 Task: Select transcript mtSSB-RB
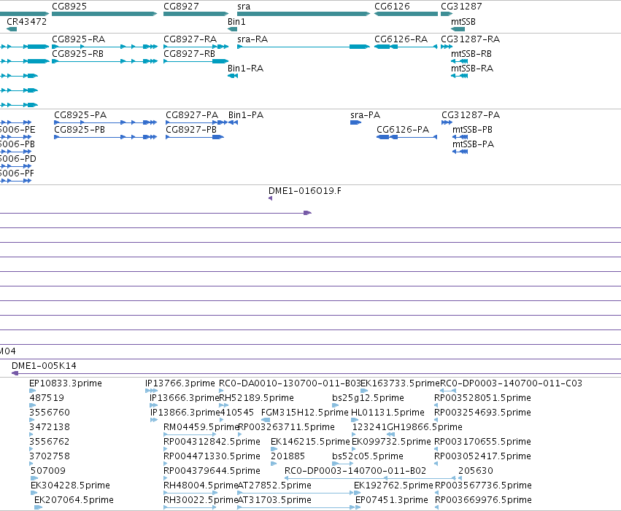click(471, 54)
